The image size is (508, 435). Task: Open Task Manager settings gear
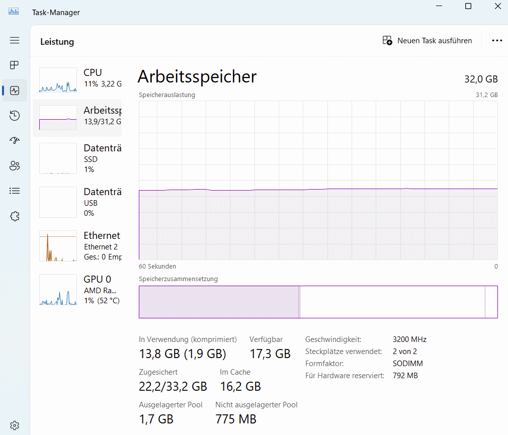[x=15, y=425]
